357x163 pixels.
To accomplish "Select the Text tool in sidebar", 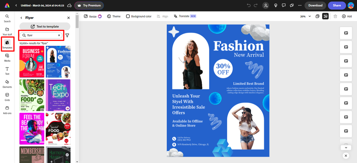I will (7, 71).
